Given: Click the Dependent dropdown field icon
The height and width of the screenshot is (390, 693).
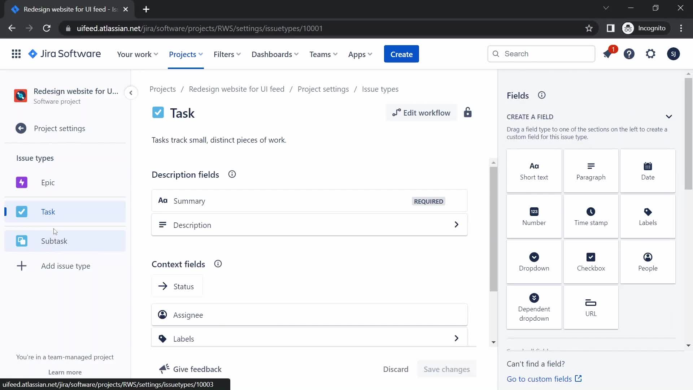Looking at the screenshot, I should tap(534, 298).
